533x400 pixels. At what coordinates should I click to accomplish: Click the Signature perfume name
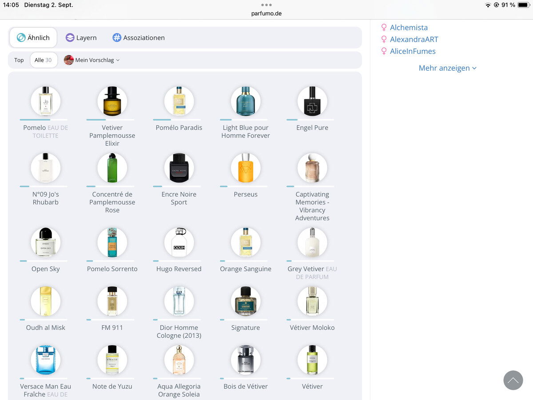(246, 328)
